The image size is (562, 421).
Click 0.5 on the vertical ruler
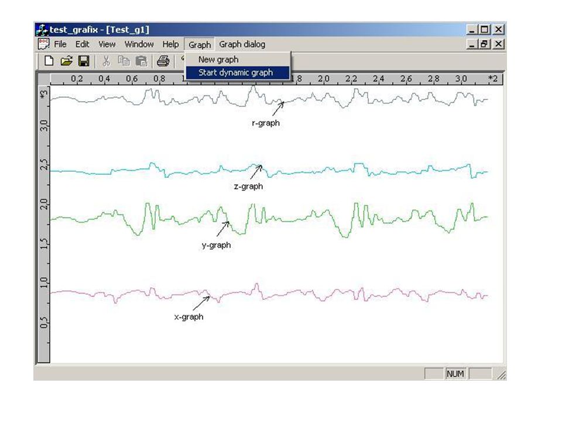44,322
